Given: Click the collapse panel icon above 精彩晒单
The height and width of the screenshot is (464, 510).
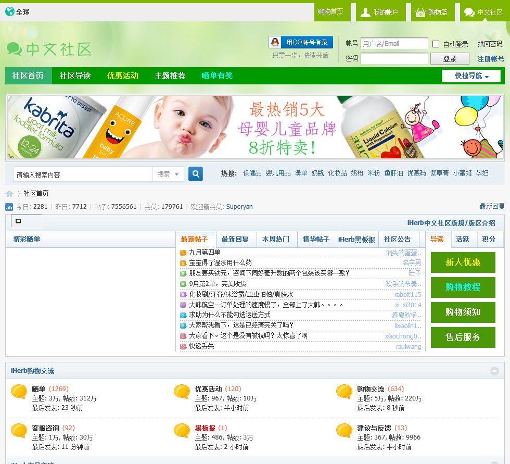Looking at the screenshot, I should 18,221.
